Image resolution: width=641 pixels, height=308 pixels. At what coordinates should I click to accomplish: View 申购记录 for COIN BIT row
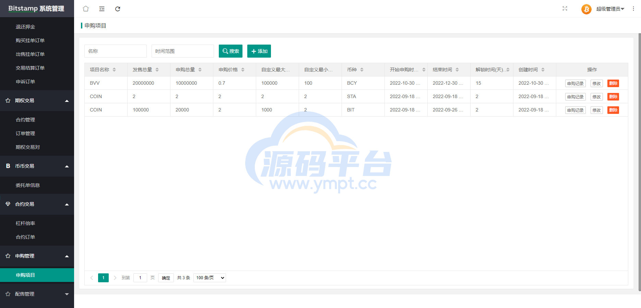(x=575, y=110)
